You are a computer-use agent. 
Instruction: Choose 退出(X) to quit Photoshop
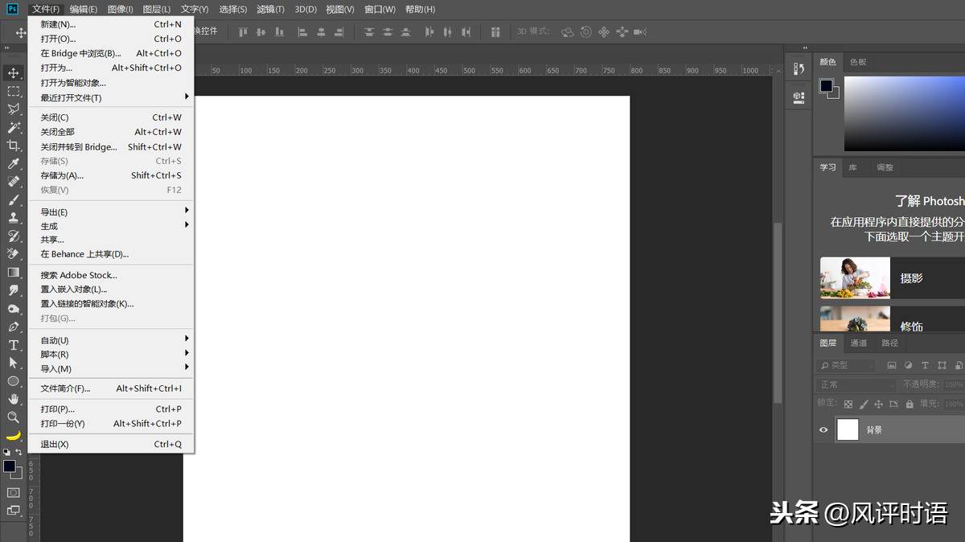(x=112, y=444)
